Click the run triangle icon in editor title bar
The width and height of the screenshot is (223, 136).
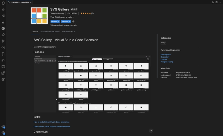[x=213, y=2]
